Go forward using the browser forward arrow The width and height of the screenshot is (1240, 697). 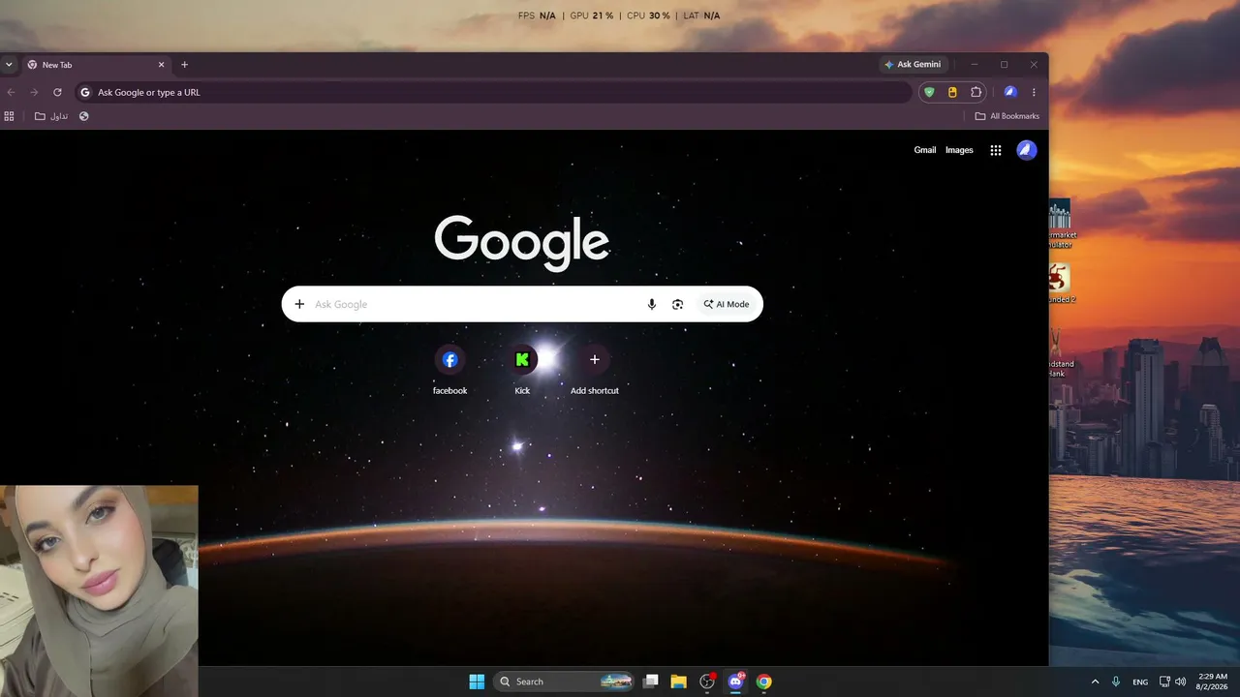[x=34, y=92]
